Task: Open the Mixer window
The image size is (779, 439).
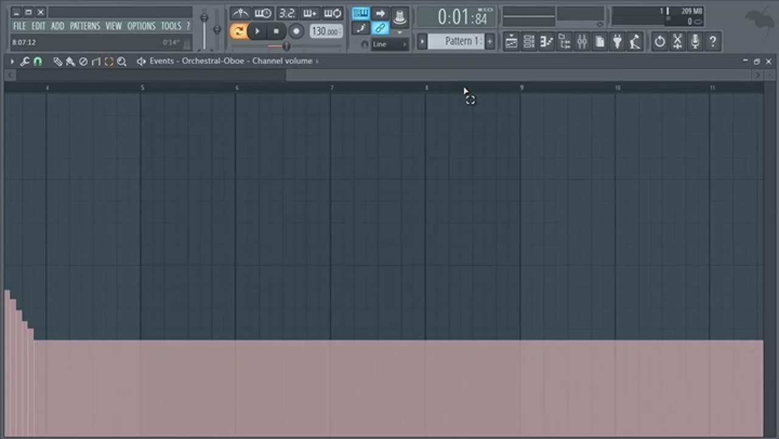Action: tap(582, 42)
